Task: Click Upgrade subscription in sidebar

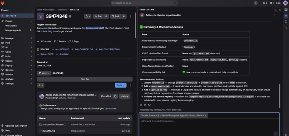Action: pyautogui.click(x=16, y=126)
